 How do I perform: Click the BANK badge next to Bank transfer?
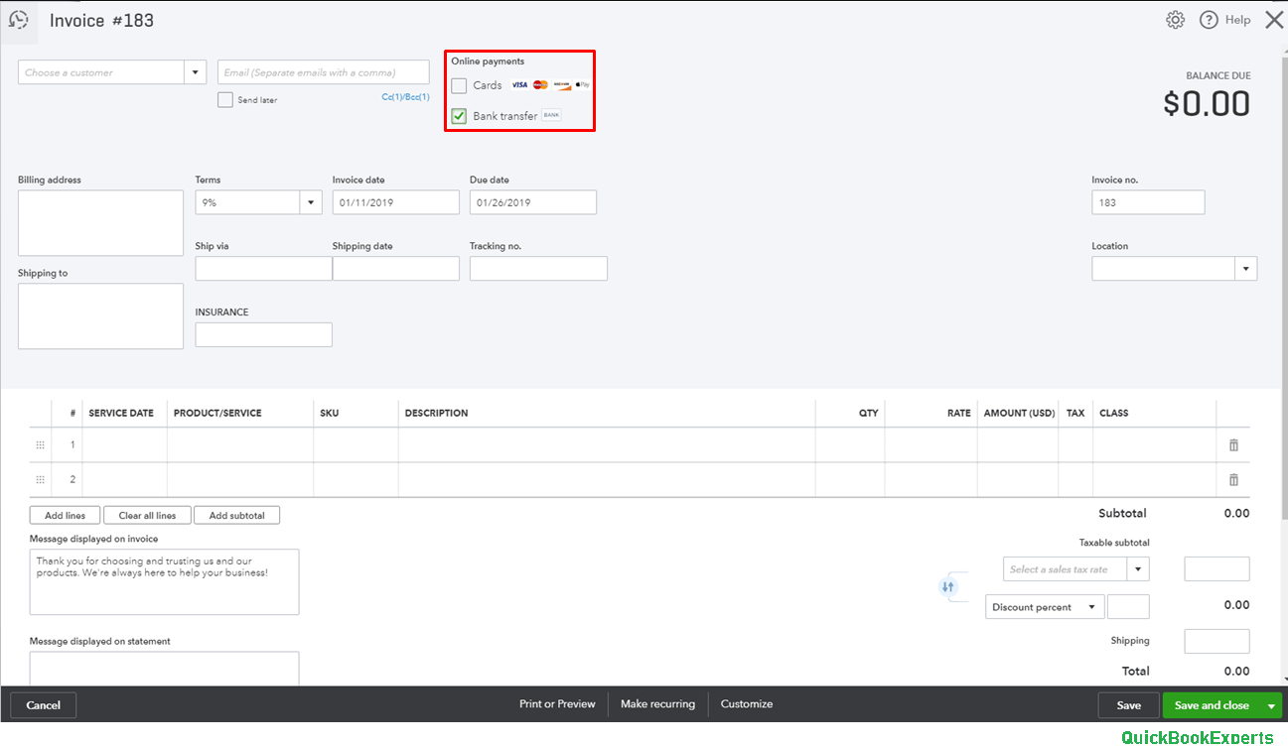[x=551, y=114]
